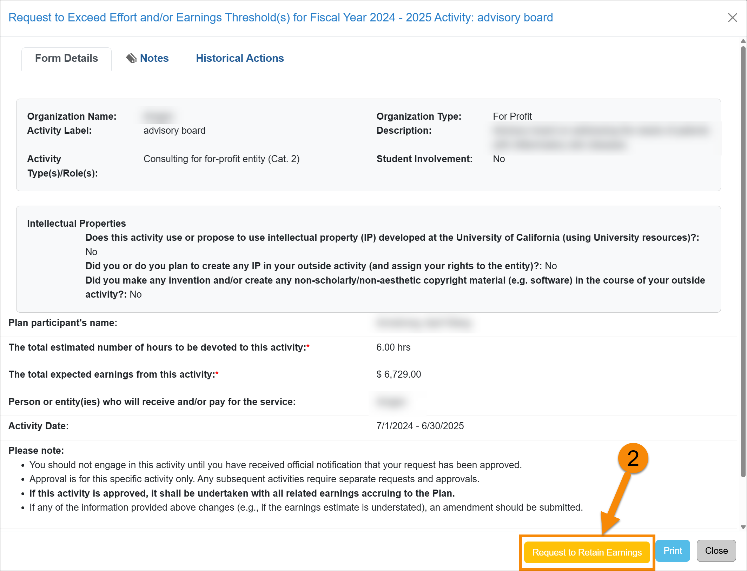747x571 pixels.
Task: Click the dialog title link text
Action: click(281, 17)
